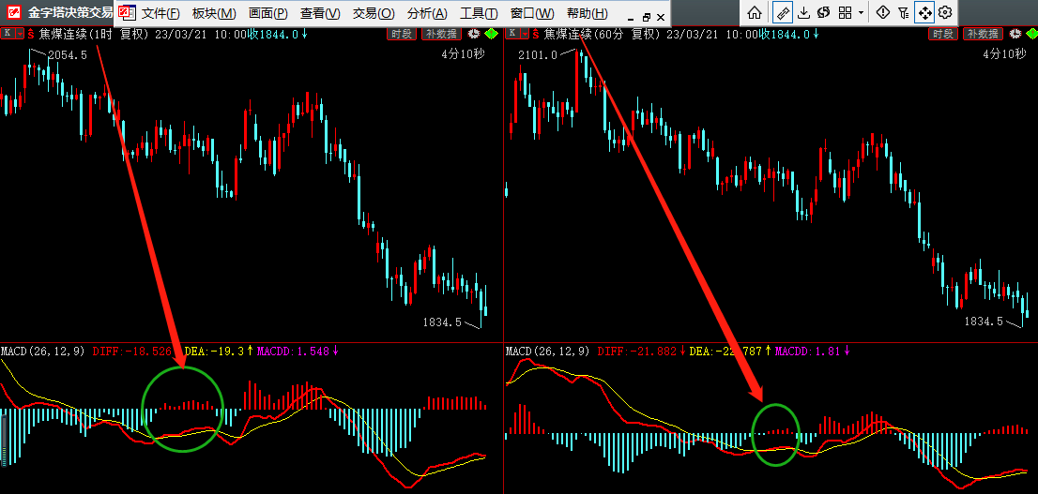Click 4分10秒 countdown on 60分 chart
Viewport: 1038px width, 494px height.
coord(1005,54)
